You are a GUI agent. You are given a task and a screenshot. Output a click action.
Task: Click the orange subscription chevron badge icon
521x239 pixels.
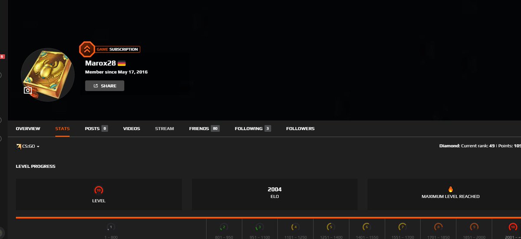87,49
